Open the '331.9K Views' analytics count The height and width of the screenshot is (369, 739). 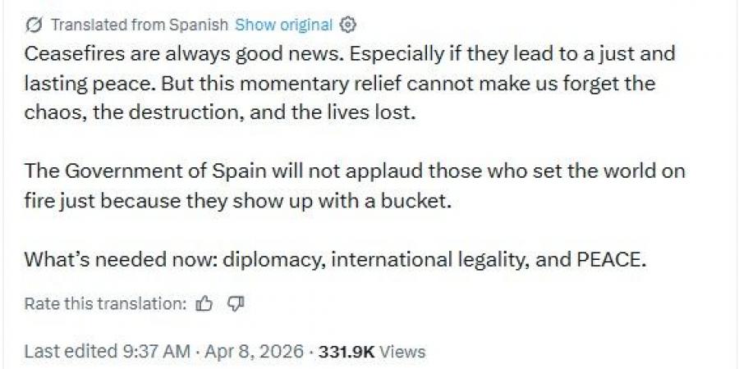click(x=372, y=352)
